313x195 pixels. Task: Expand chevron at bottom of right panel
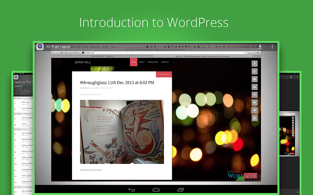point(298,192)
